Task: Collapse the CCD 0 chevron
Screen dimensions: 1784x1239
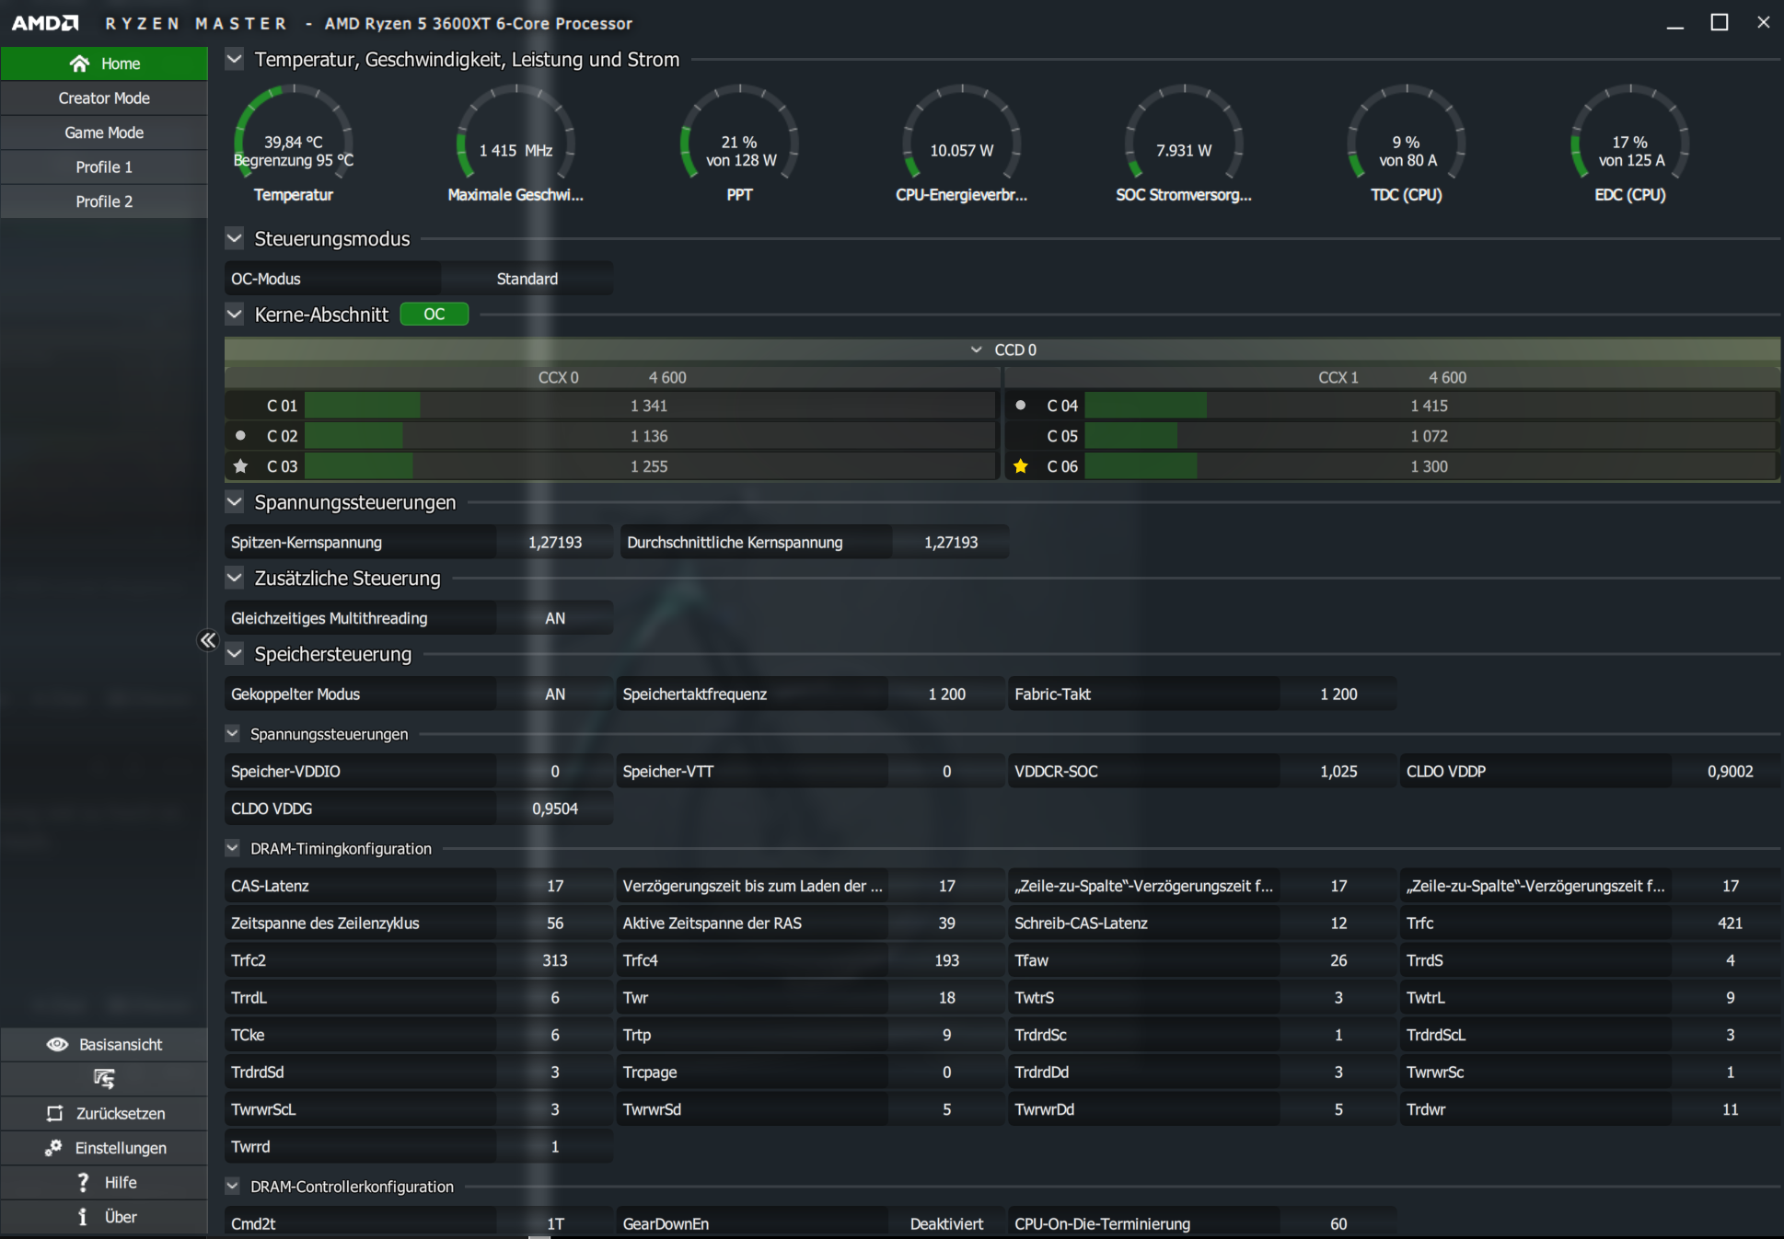Action: 976,350
